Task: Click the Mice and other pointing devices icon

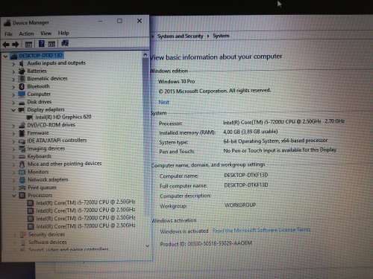Action: (x=22, y=164)
